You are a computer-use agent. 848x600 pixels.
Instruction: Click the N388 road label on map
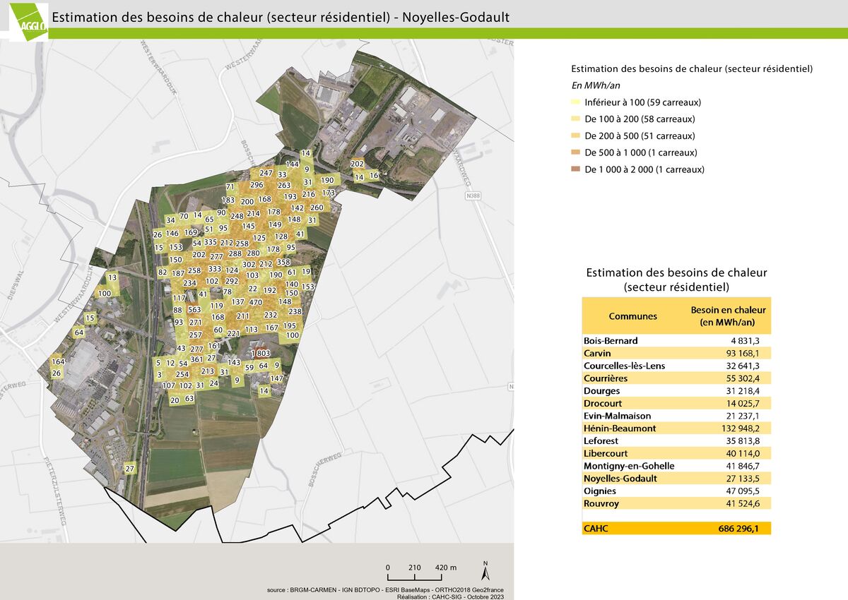(x=473, y=195)
